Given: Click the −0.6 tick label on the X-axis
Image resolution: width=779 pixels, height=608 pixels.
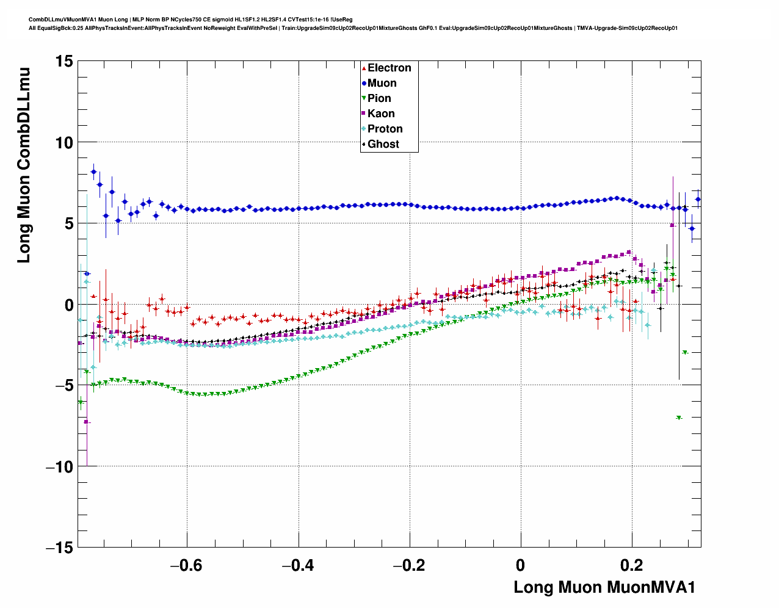Looking at the screenshot, I should point(186,565).
